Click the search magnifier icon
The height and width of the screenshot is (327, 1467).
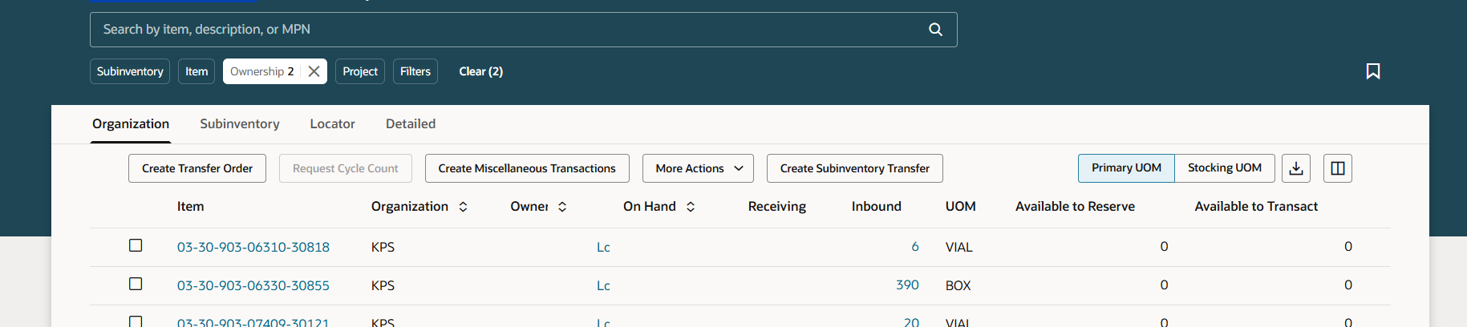tap(935, 30)
